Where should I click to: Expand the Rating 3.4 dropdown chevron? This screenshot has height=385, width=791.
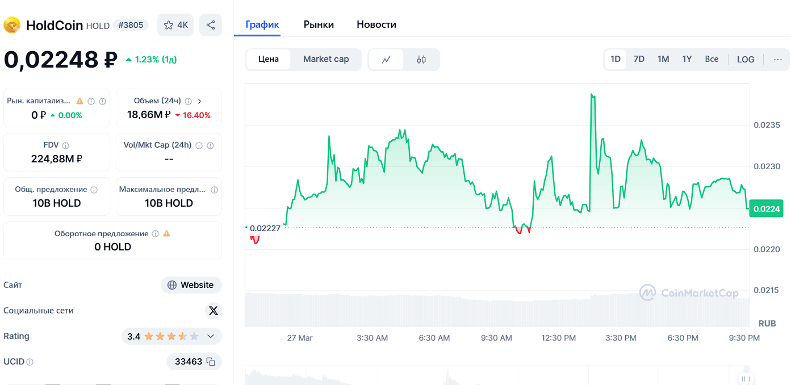point(211,336)
